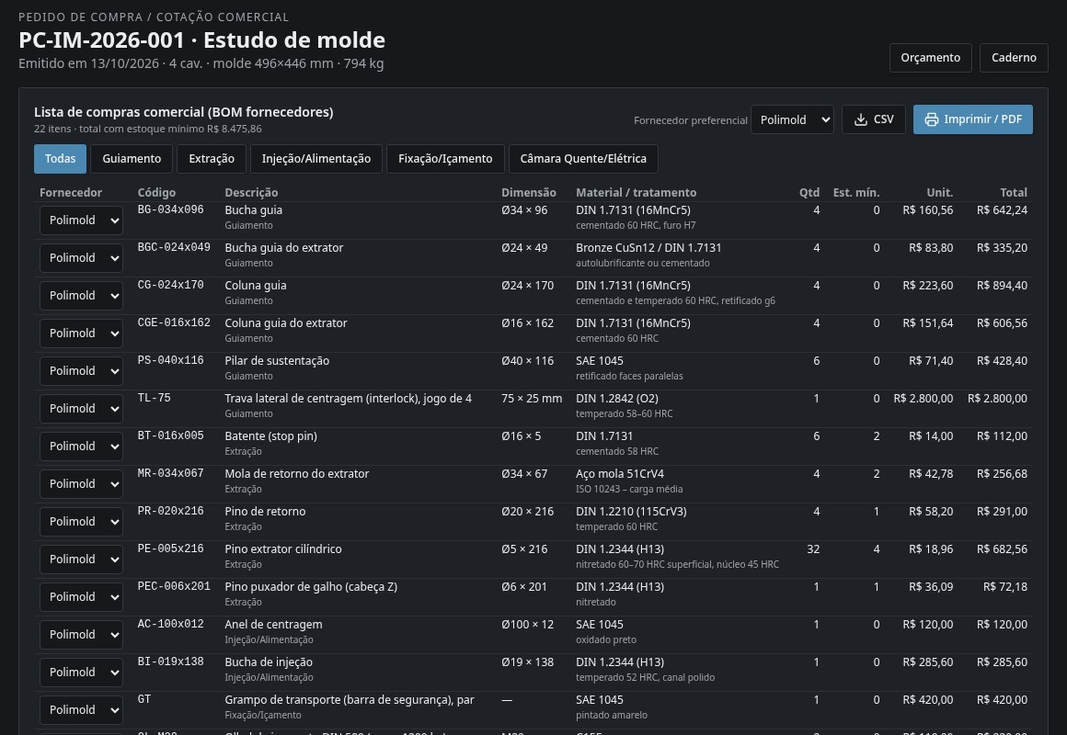Open supplier dropdown for Coluna guia CG-024x170
Viewport: 1067px width, 735px height.
click(x=81, y=296)
